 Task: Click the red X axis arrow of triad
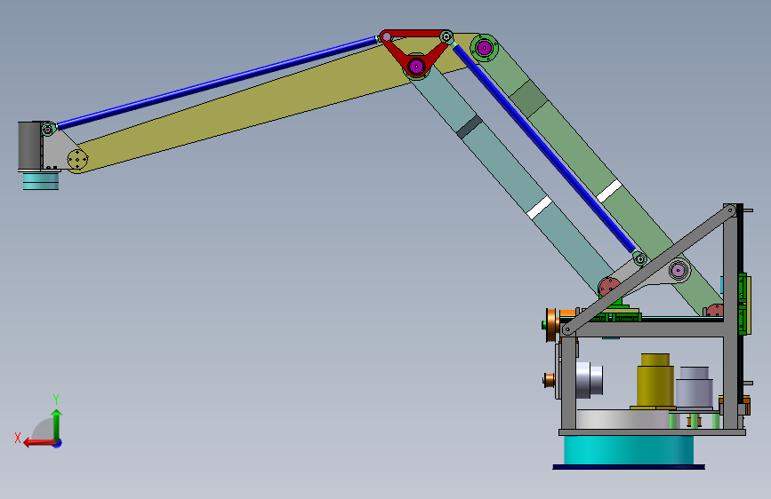(38, 443)
